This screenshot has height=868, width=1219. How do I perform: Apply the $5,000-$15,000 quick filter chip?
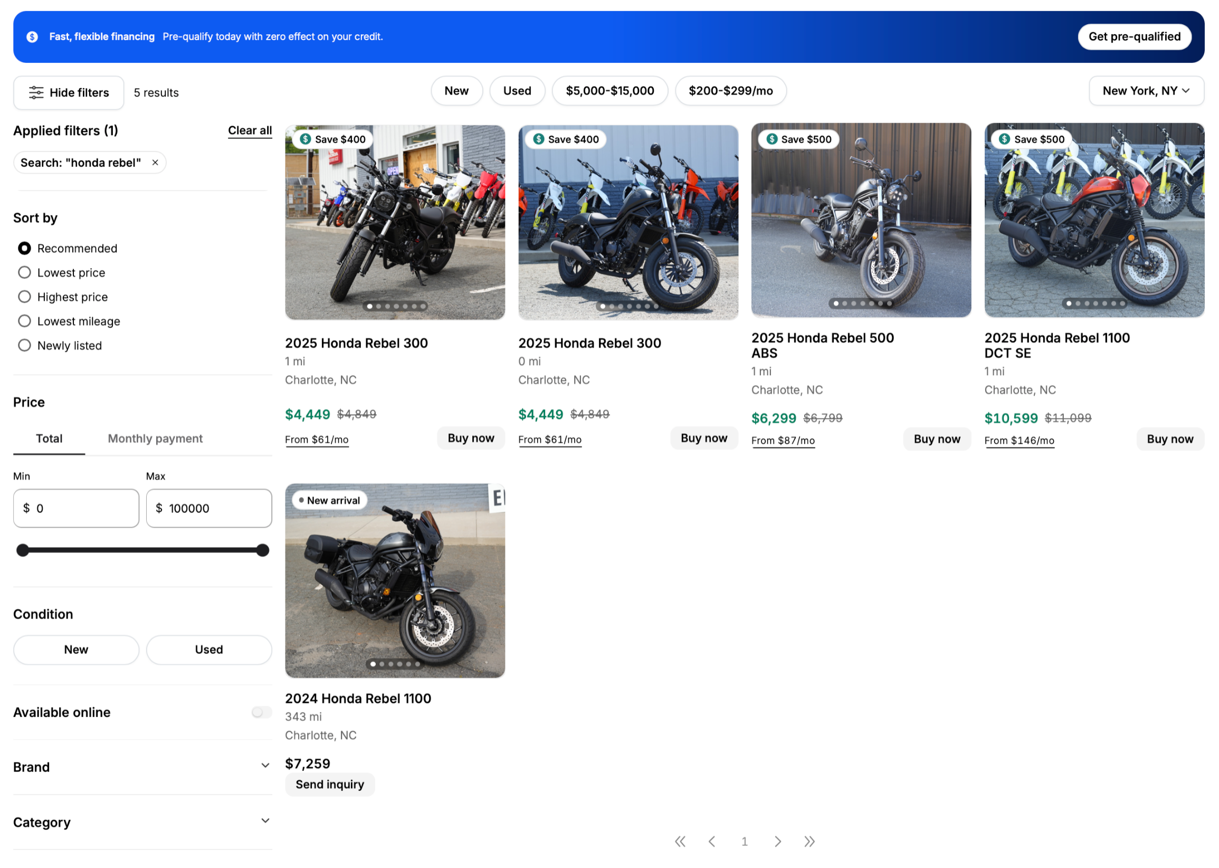tap(611, 91)
